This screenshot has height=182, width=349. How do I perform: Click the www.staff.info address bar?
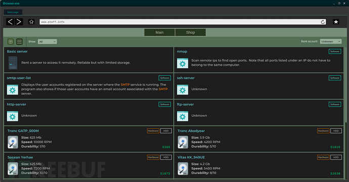tap(183, 22)
